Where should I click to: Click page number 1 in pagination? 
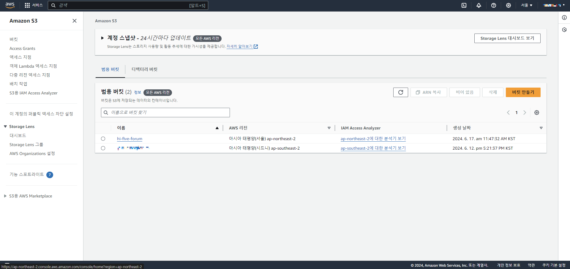[x=517, y=113]
